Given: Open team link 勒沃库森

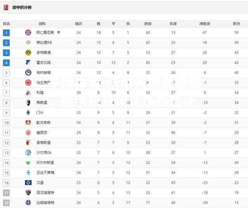Looking at the screenshot, I should coord(43,123).
